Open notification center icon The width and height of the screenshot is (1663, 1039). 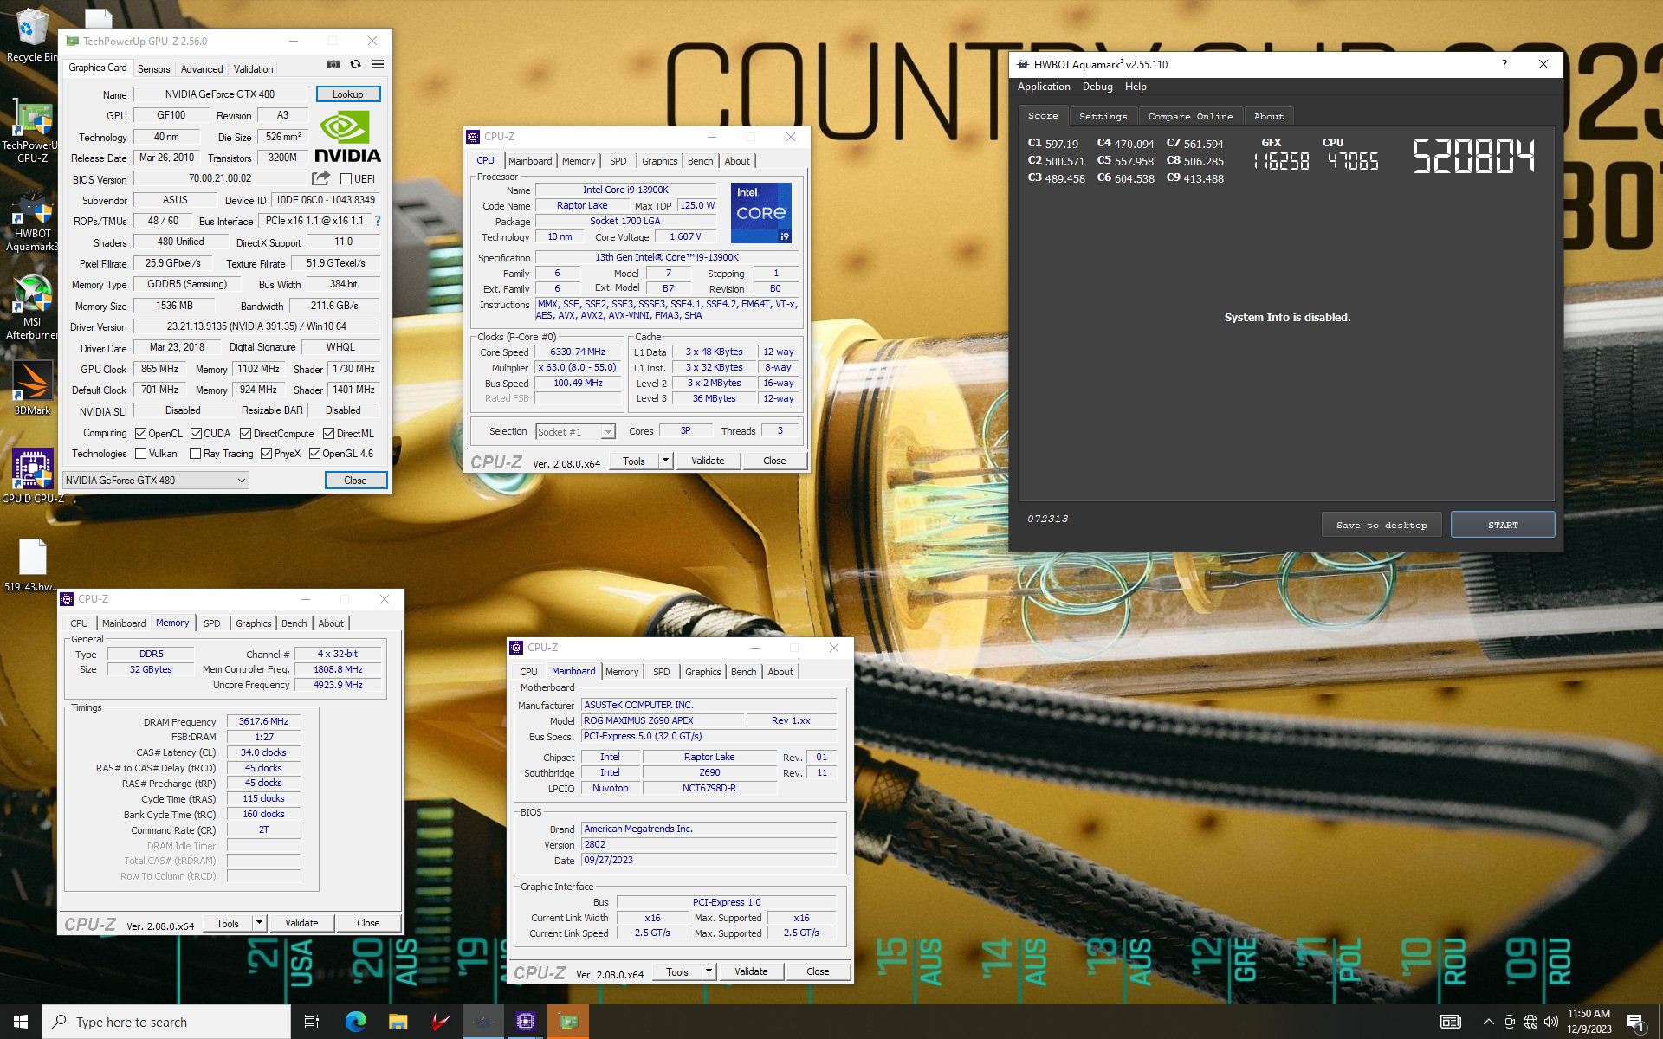tap(1636, 1023)
